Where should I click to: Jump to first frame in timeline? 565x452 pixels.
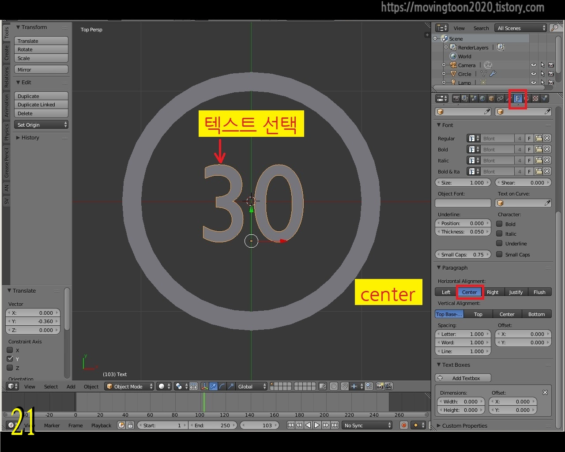[x=290, y=425]
